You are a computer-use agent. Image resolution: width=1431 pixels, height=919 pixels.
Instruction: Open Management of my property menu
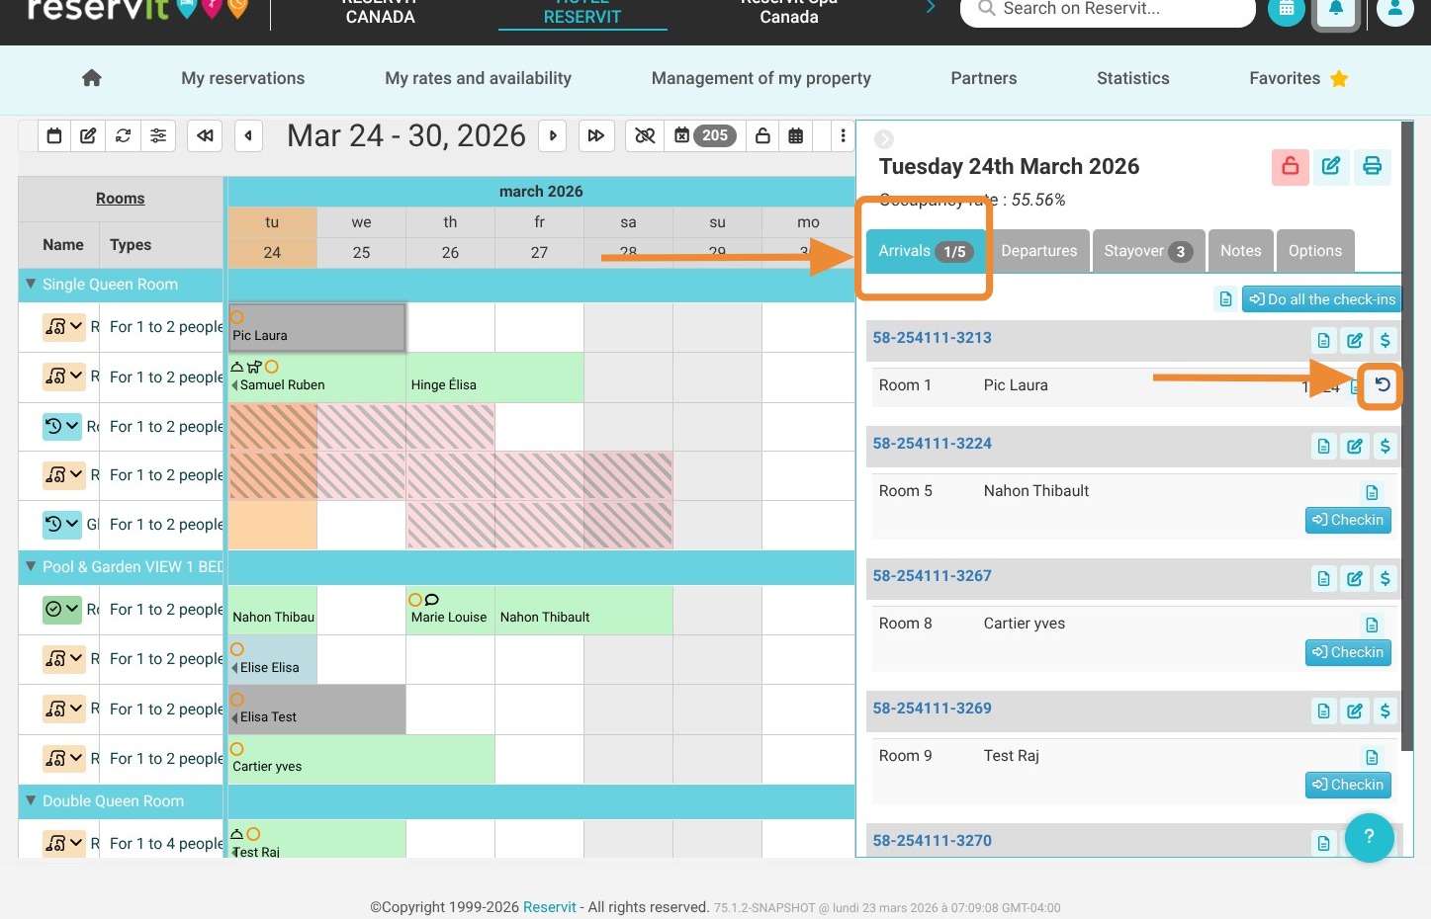(761, 78)
